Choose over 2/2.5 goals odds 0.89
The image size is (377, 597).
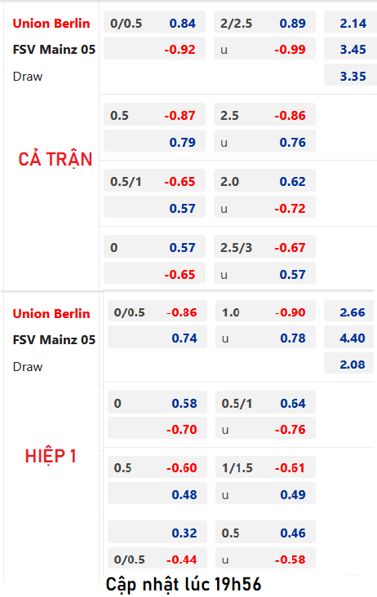coord(264,23)
